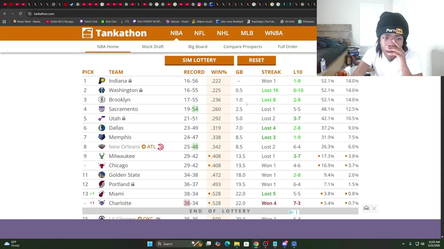Click the New Orleans Pelicans team logo
This screenshot has width=444, height=249.
pyautogui.click(x=102, y=147)
